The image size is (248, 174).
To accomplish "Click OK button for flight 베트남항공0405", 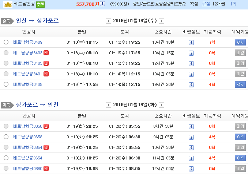I will coord(240,84).
